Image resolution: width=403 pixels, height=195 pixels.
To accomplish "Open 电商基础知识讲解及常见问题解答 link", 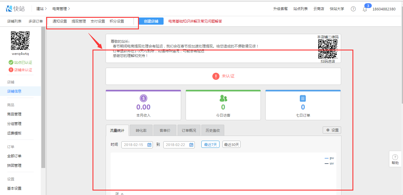I will [x=195, y=21].
